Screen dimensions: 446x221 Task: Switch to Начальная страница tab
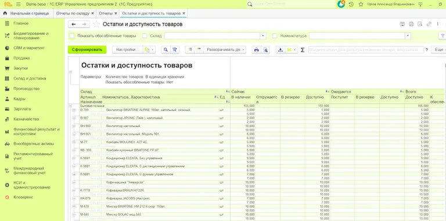26,13
